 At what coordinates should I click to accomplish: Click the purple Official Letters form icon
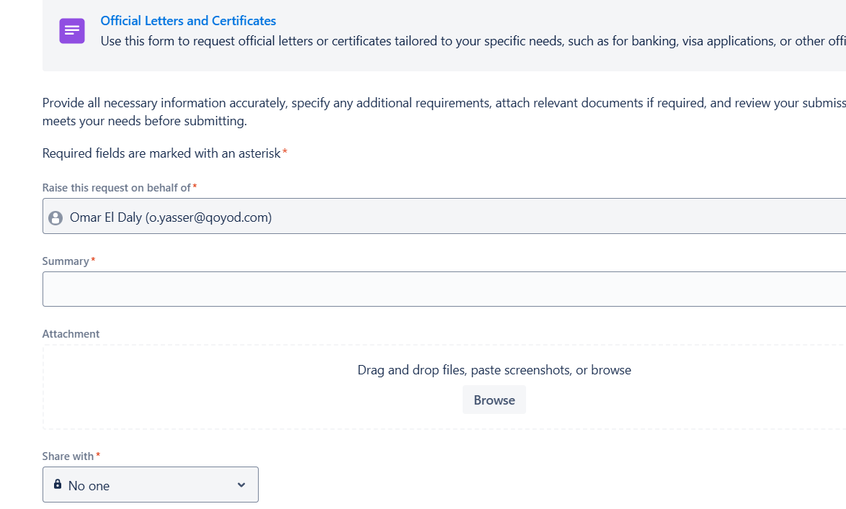[x=72, y=31]
